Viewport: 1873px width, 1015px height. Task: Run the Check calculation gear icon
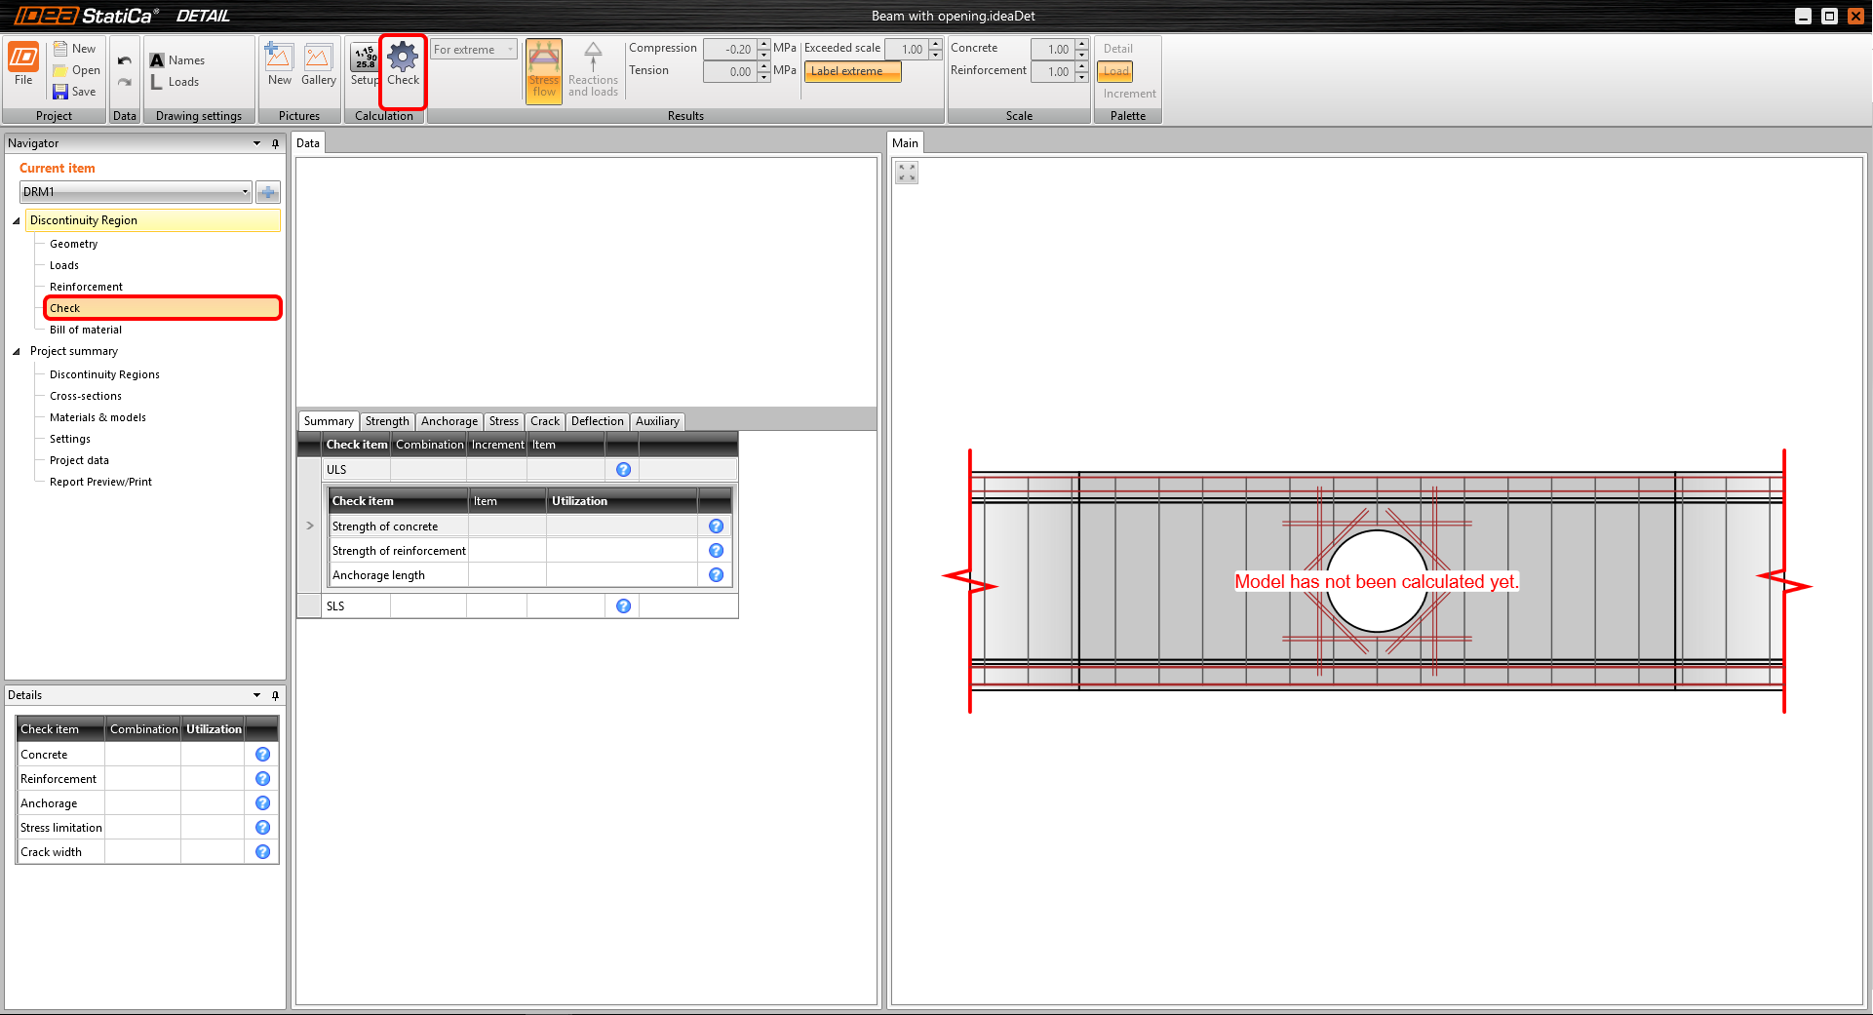pos(403,59)
